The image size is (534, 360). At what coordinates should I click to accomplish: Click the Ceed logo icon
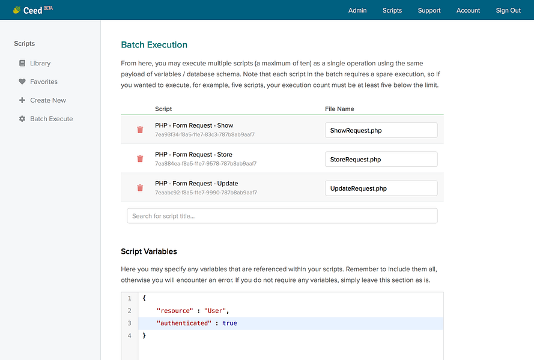point(17,10)
